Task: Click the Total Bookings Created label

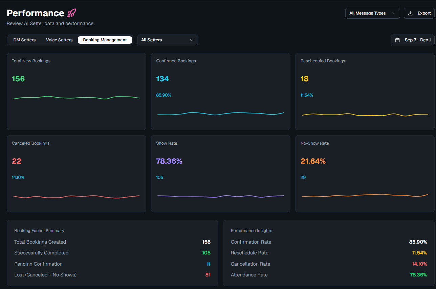Action: (40, 242)
